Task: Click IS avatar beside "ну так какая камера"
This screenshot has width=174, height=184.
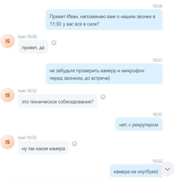Action: [x=8, y=142]
